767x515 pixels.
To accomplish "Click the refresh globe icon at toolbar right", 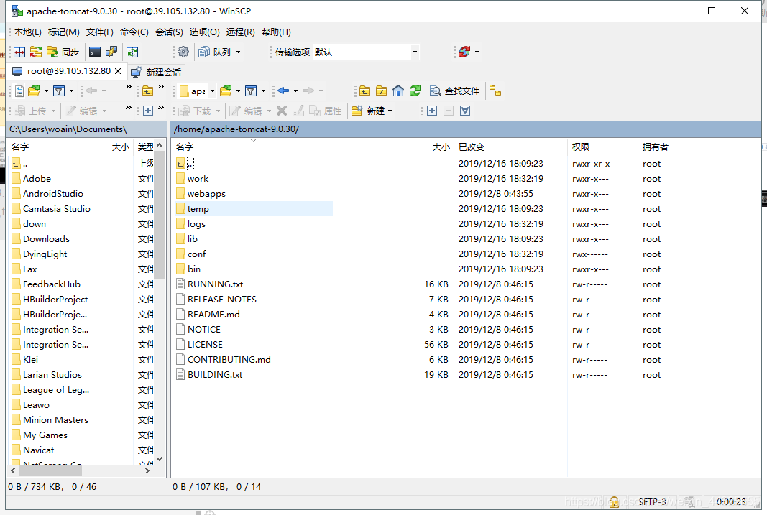I will tap(464, 52).
